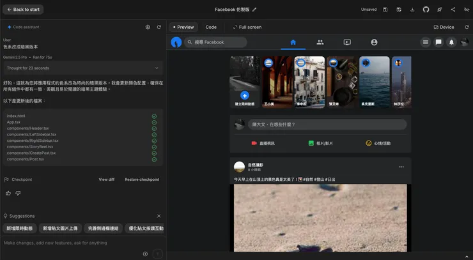Open App.tsx in the updated files list
Viewport: 473px width, 260px height.
coord(13,122)
